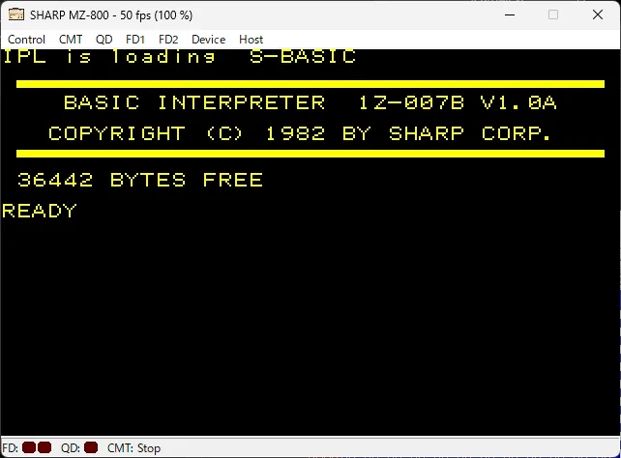Click the emulator app icon in title bar

16,14
